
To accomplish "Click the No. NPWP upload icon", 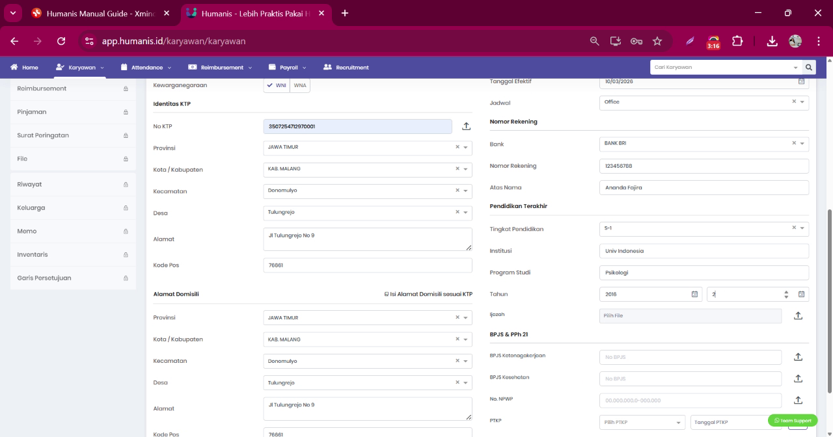I will 798,400.
